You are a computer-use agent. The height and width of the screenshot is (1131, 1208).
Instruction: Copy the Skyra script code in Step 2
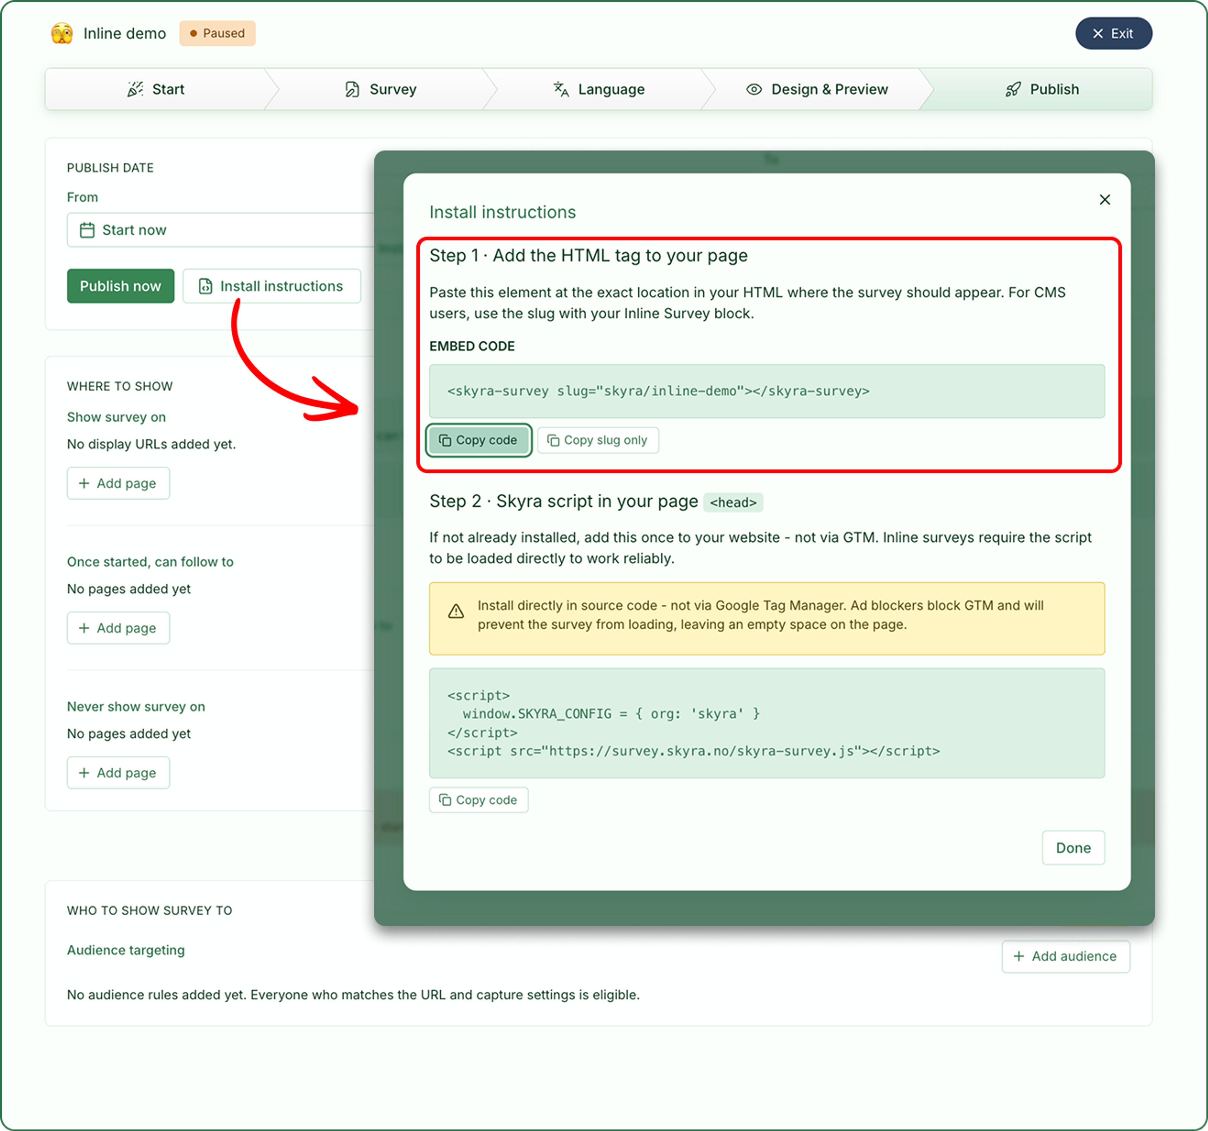478,800
